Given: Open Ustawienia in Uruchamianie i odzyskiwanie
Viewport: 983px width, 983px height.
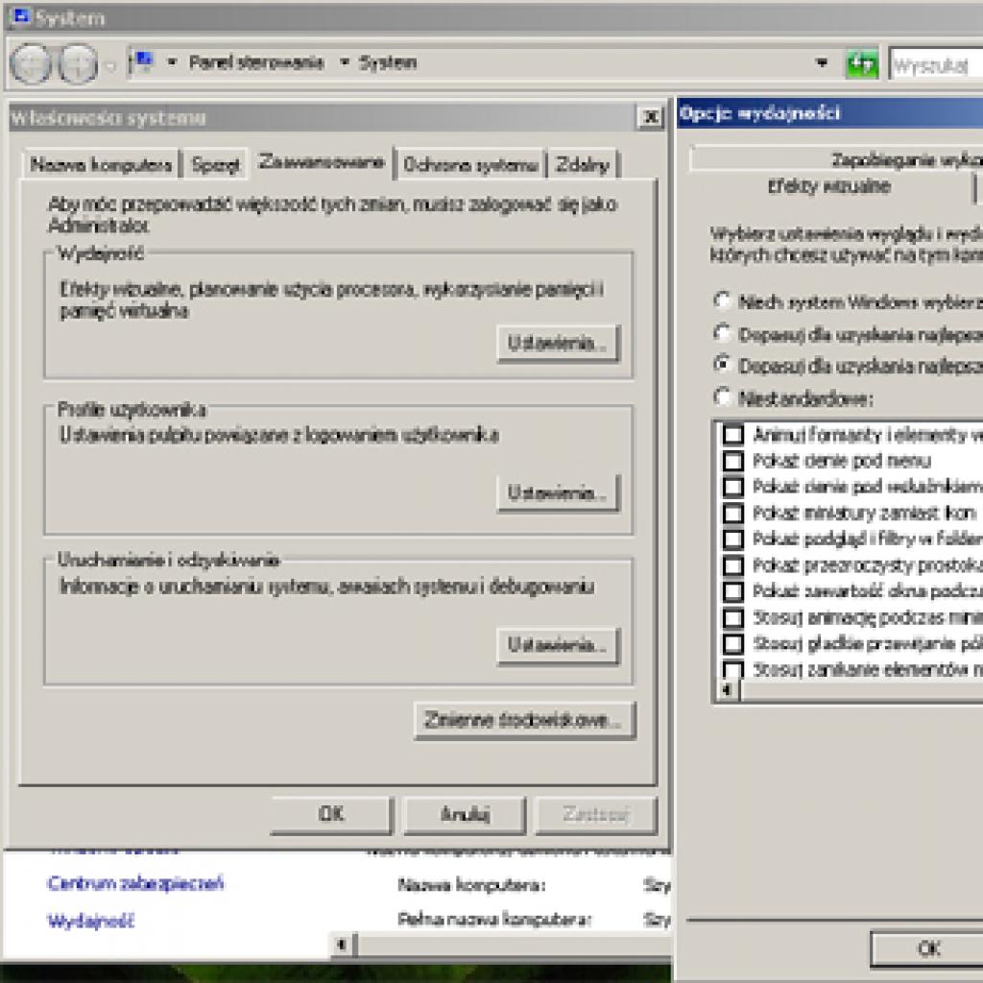Looking at the screenshot, I should 558,645.
